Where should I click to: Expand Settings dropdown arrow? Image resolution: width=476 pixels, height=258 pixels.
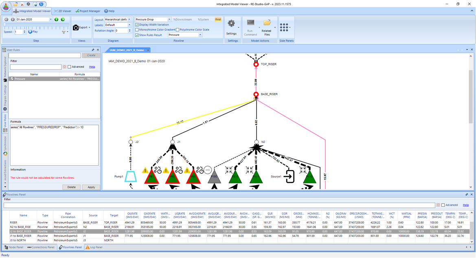[x=239, y=28]
